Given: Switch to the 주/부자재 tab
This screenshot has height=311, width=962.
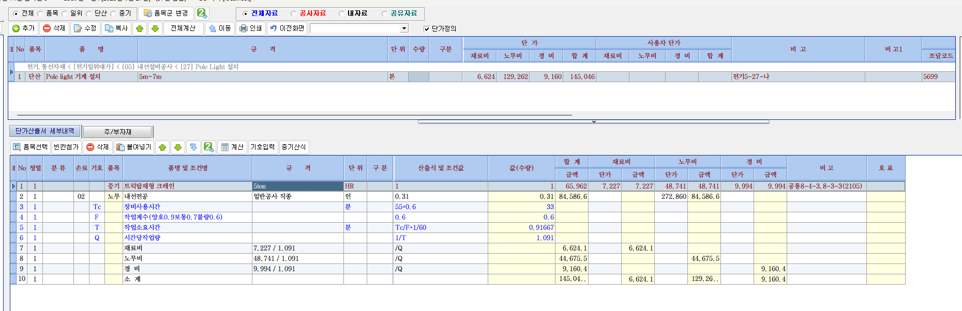Looking at the screenshot, I should pyautogui.click(x=117, y=132).
